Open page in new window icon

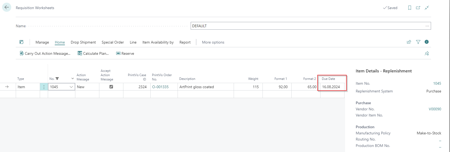[418, 8]
